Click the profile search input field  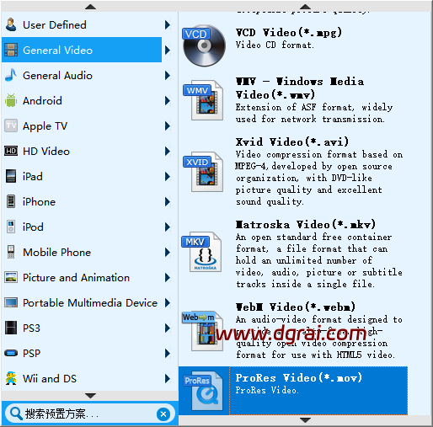pos(89,414)
